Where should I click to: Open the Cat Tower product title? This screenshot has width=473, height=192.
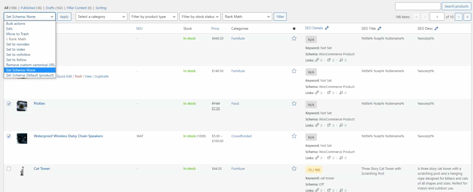(x=42, y=168)
